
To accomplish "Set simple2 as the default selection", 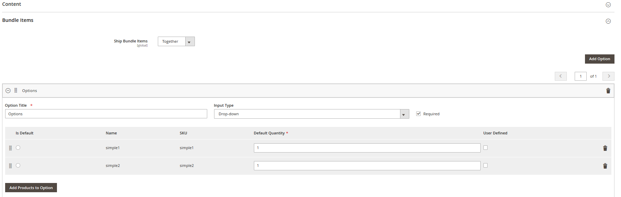I will pos(18,165).
